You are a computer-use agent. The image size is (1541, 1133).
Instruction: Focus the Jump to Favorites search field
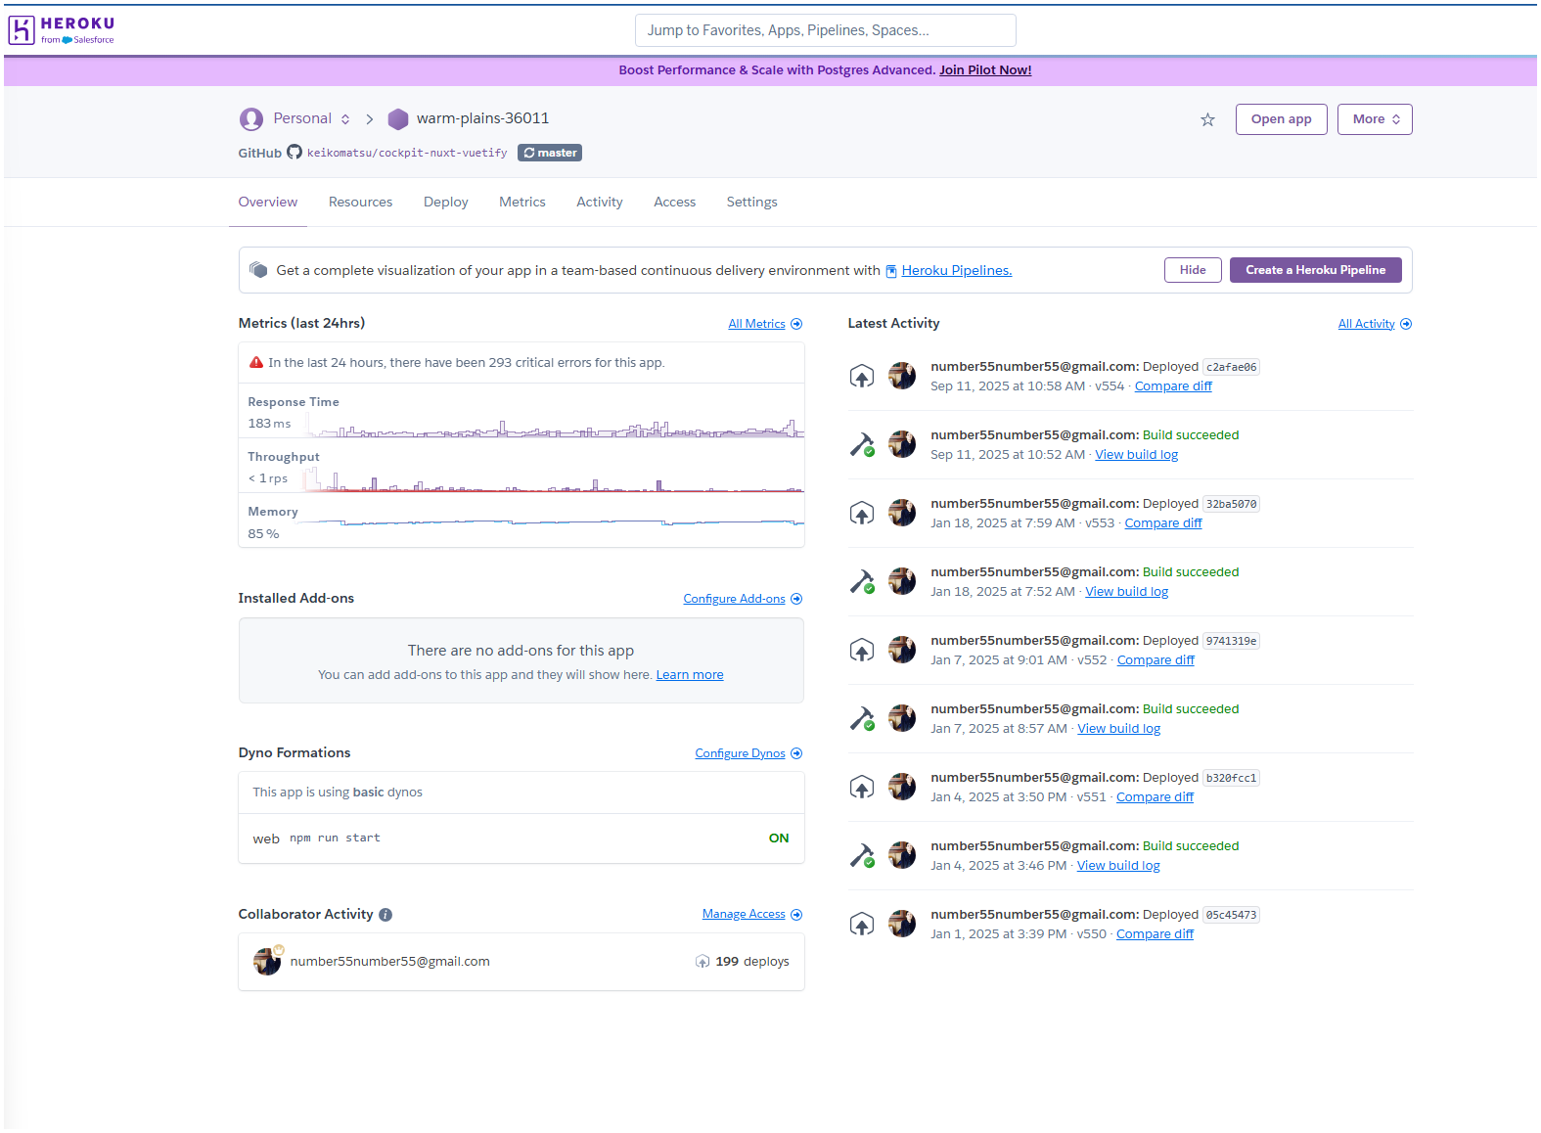pos(825,30)
